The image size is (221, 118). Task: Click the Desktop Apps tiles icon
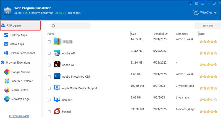[6, 35]
